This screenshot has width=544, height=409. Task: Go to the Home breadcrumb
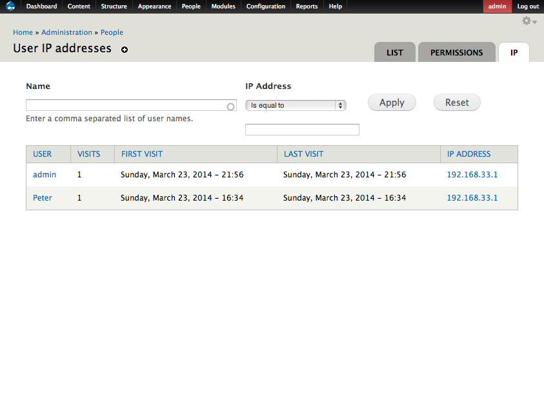tap(23, 32)
